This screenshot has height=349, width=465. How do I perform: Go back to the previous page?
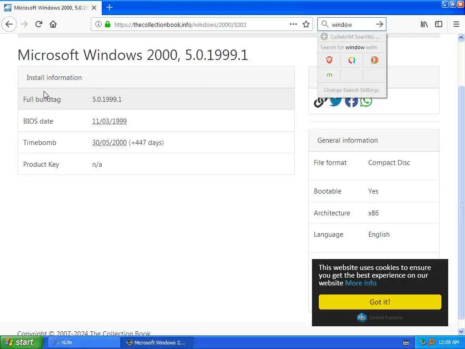[x=9, y=25]
